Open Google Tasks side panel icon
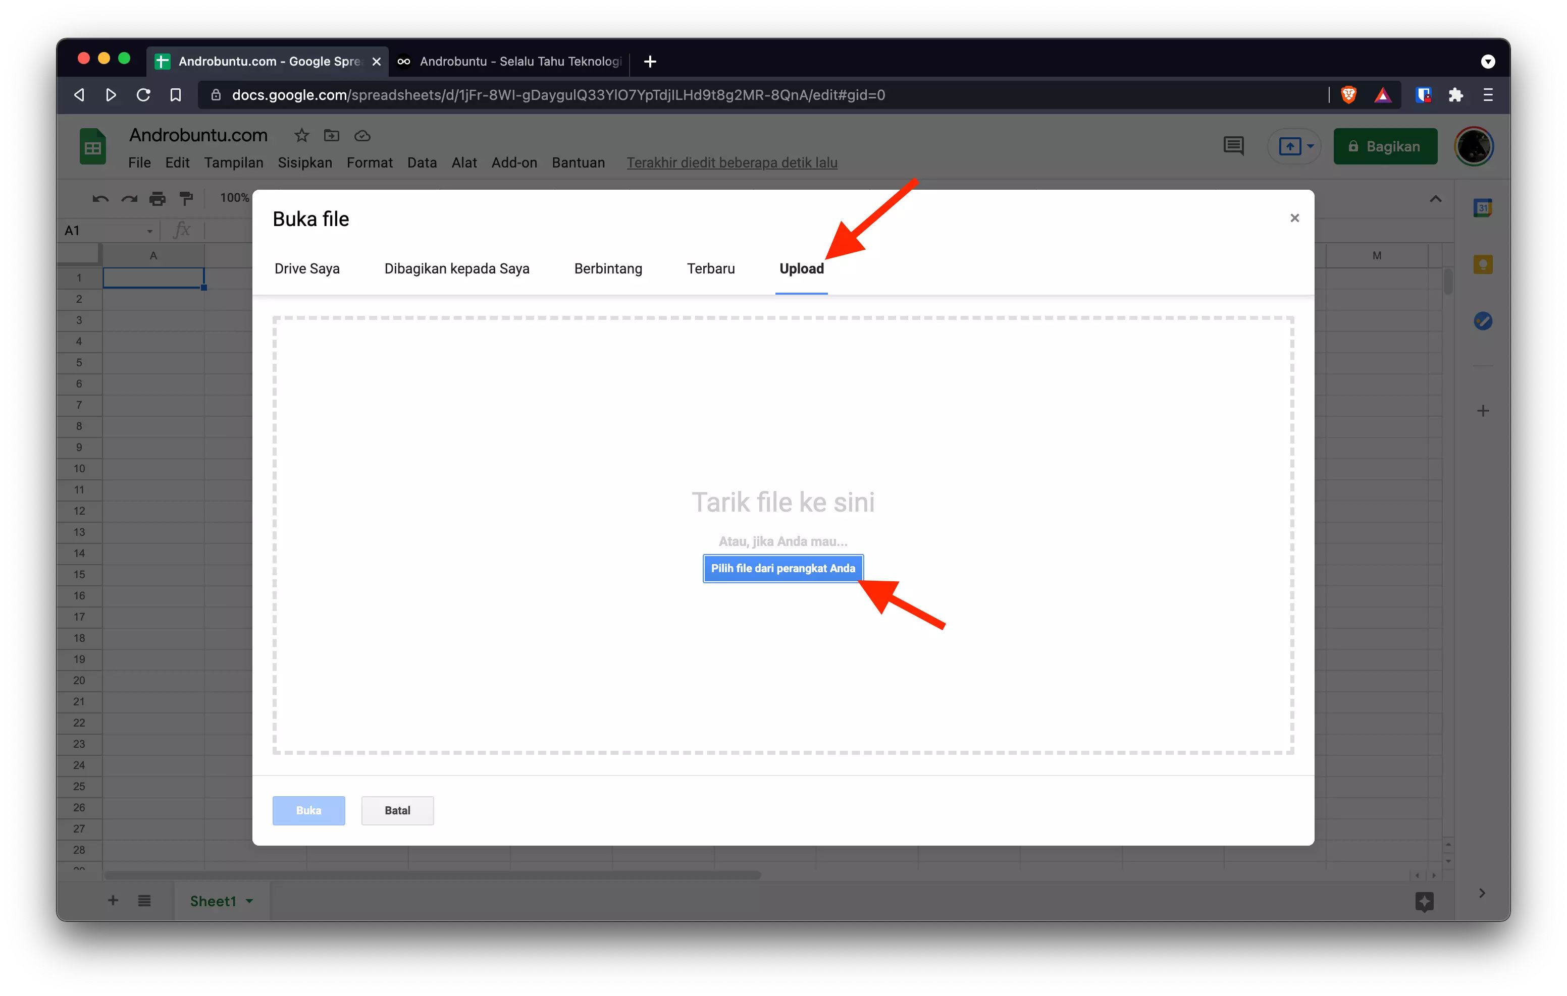Screen dimensions: 1567x996 click(1482, 321)
